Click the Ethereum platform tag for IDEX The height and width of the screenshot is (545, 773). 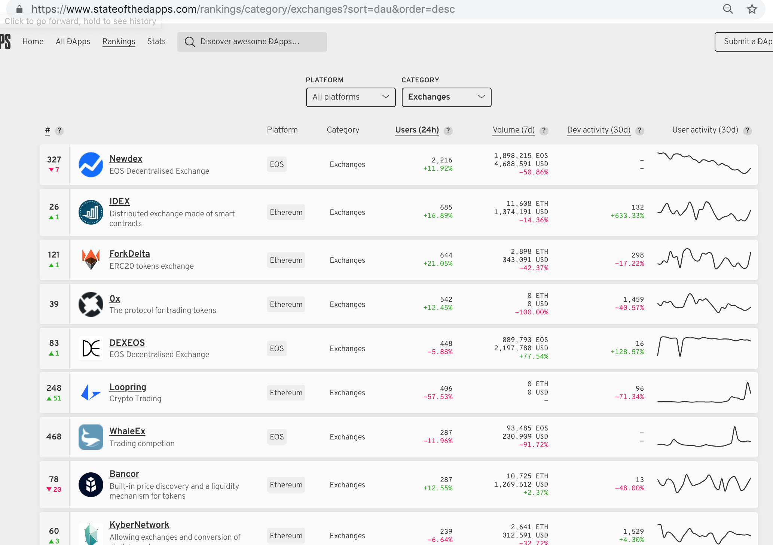point(286,212)
